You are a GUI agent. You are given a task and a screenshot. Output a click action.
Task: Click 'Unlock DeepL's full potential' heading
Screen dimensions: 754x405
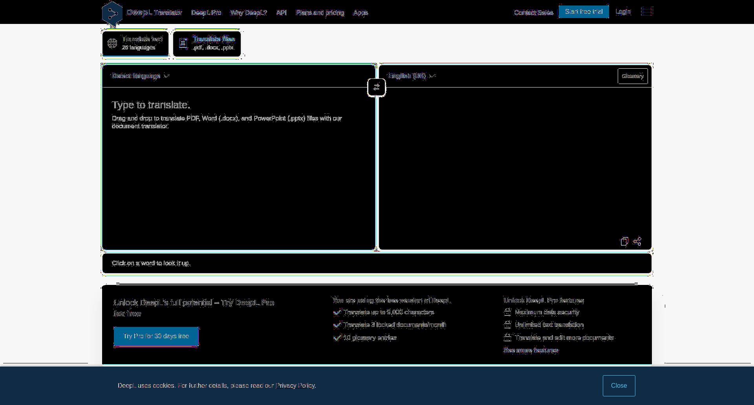[x=194, y=308]
